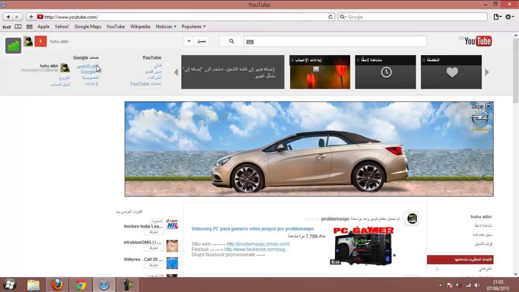The image size is (519, 292).
Task: Open the Safari settings gear menu
Action: (510, 17)
